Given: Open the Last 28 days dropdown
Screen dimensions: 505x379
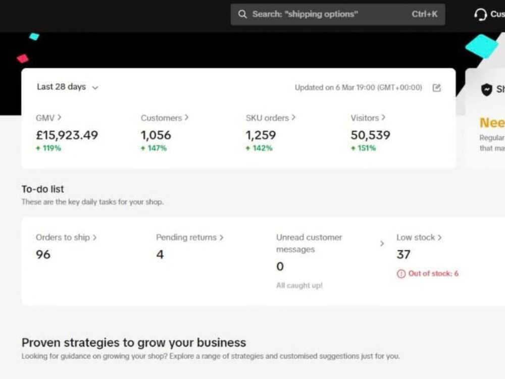Looking at the screenshot, I should (x=68, y=87).
